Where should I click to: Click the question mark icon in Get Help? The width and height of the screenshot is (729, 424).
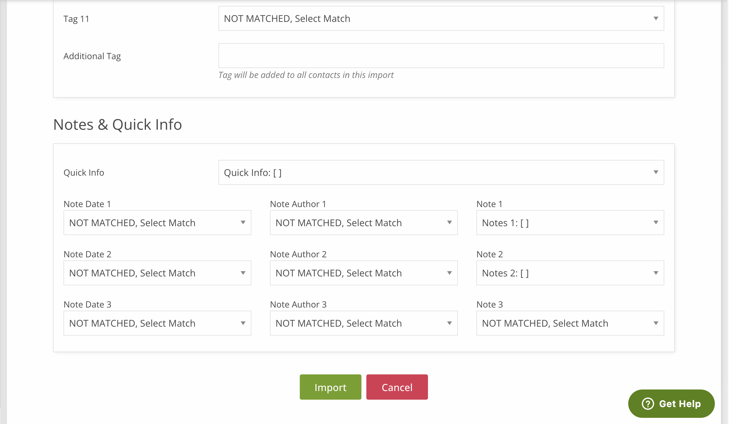point(648,404)
